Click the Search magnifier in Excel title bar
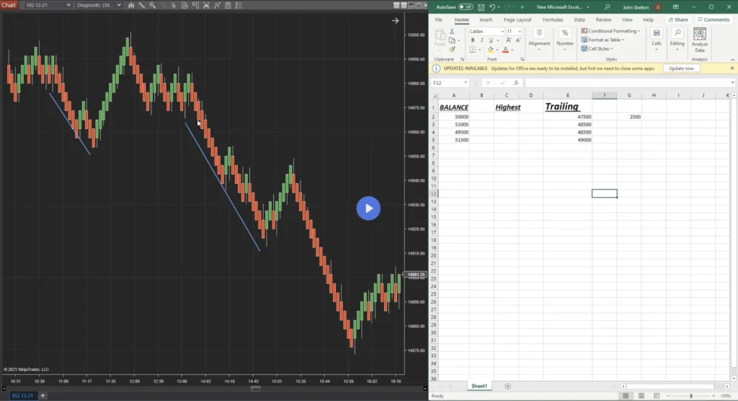This screenshot has height=401, width=738. pos(607,7)
